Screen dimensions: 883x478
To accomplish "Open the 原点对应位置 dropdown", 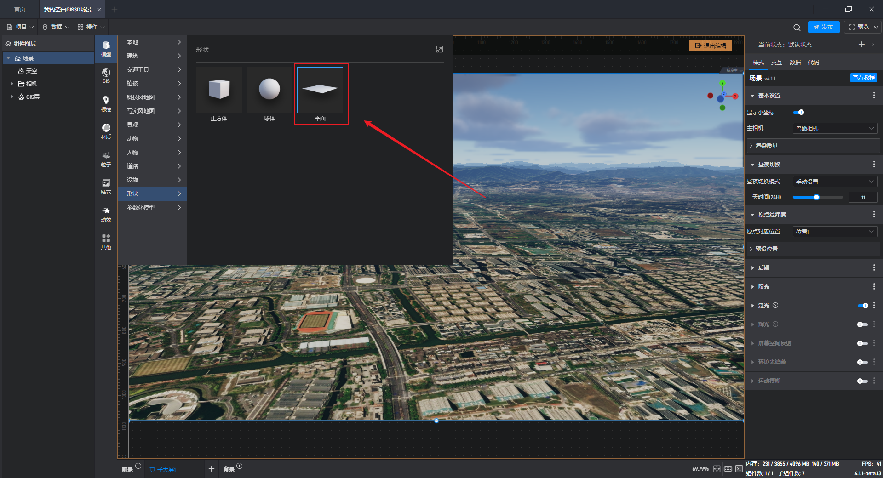I will (835, 232).
